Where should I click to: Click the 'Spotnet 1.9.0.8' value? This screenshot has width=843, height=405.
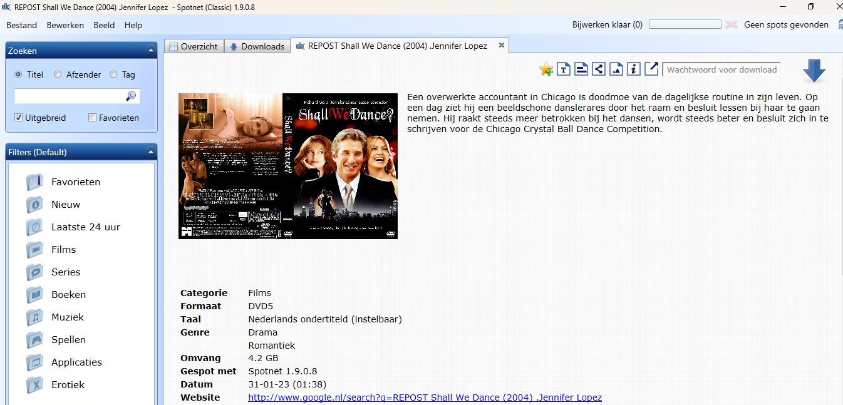click(x=282, y=371)
